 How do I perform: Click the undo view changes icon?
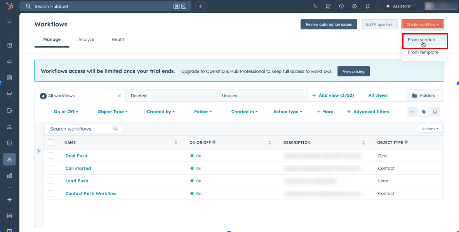pos(412,112)
